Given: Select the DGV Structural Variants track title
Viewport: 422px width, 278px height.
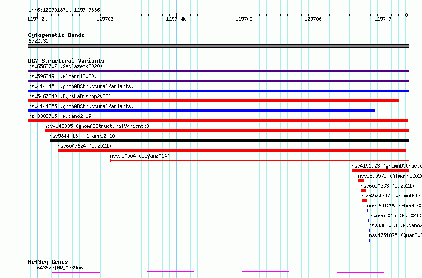Looking at the screenshot, I should point(66,61).
